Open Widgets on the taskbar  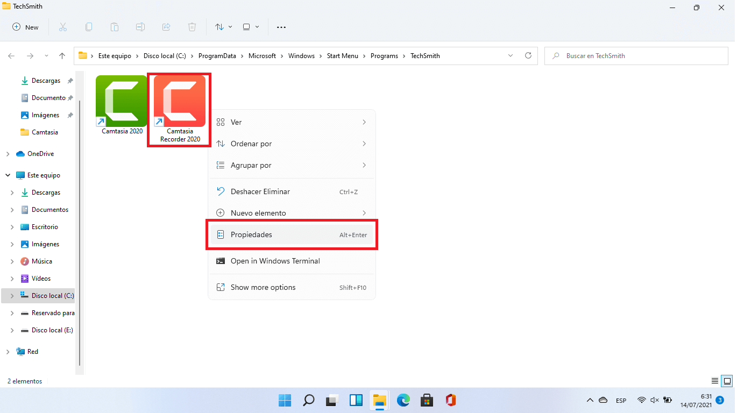pos(356,400)
